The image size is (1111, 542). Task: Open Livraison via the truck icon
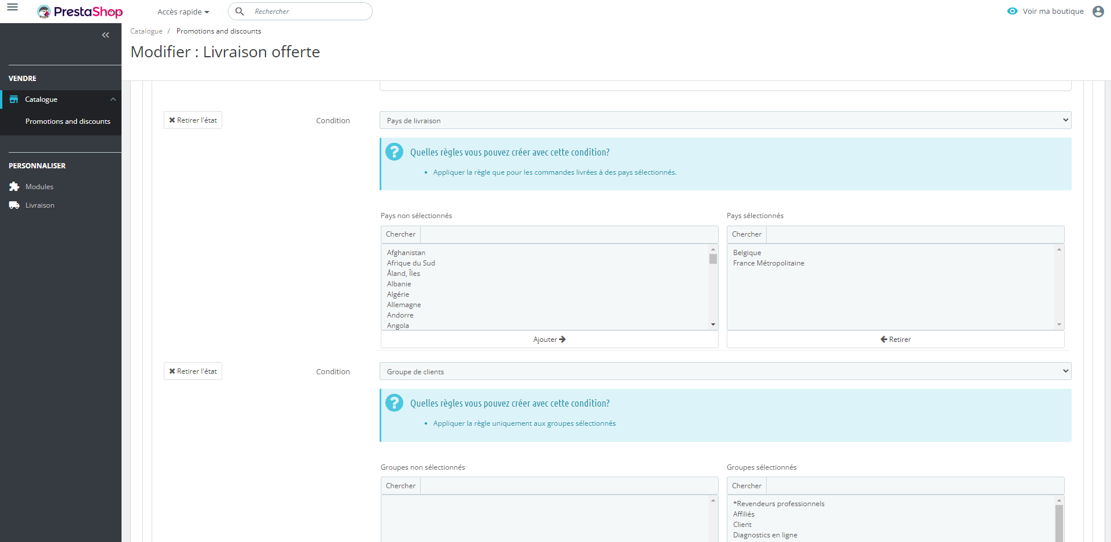pyautogui.click(x=14, y=205)
